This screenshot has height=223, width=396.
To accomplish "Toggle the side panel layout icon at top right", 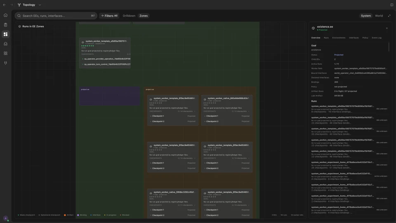I will point(392,5).
